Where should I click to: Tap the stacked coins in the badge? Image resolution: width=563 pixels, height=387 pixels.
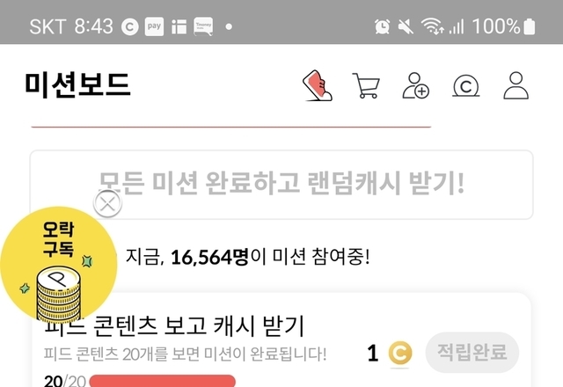click(x=59, y=295)
